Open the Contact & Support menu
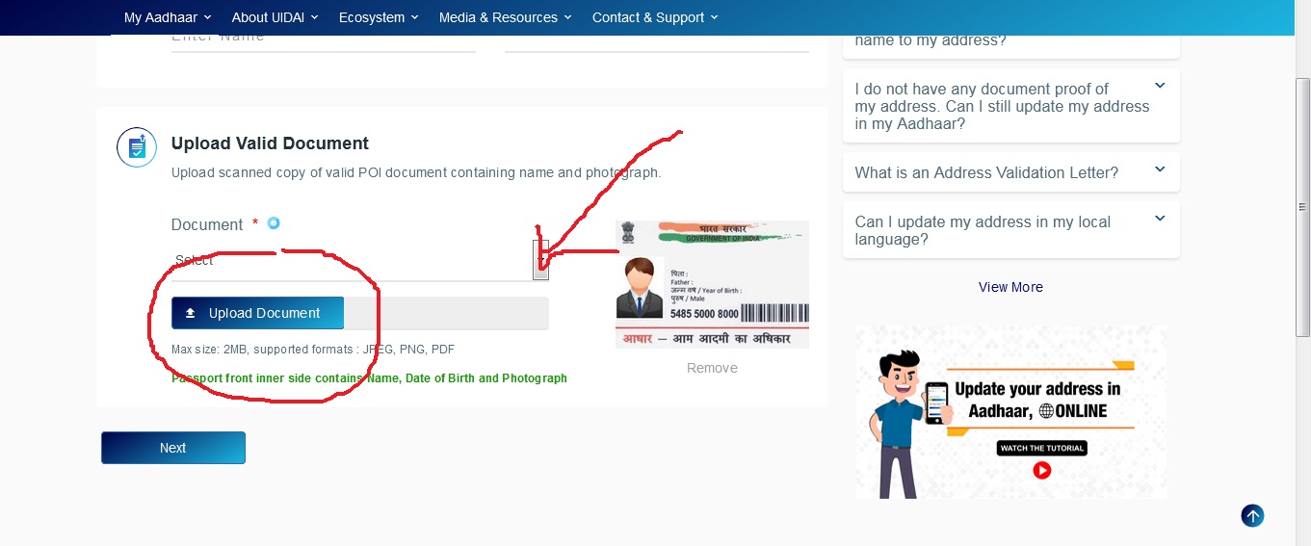The width and height of the screenshot is (1311, 546). (655, 17)
